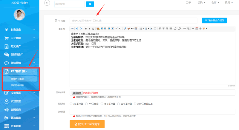Choose the 15个工作日 radio button

click(x=102, y=104)
